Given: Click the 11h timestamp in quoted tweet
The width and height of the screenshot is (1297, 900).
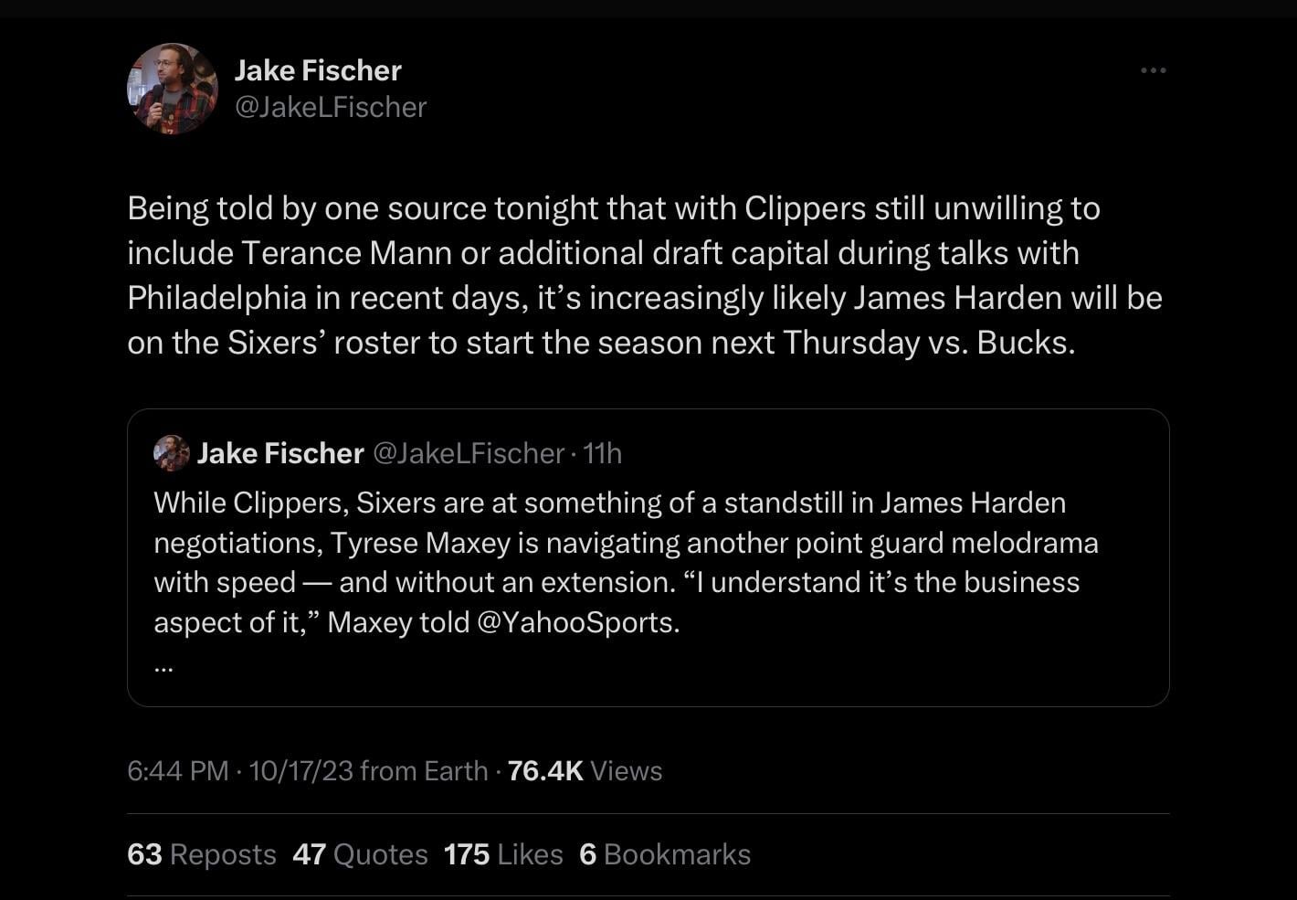Looking at the screenshot, I should 603,453.
